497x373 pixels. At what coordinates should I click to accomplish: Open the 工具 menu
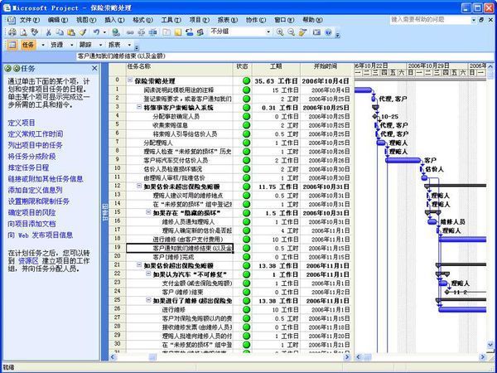point(171,20)
